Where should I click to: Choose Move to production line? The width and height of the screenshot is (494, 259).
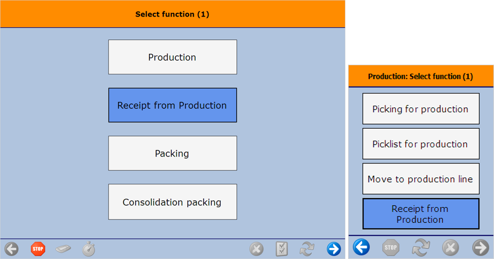click(421, 179)
